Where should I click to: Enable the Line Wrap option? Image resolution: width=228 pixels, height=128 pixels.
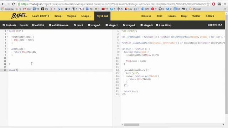pos(157,25)
